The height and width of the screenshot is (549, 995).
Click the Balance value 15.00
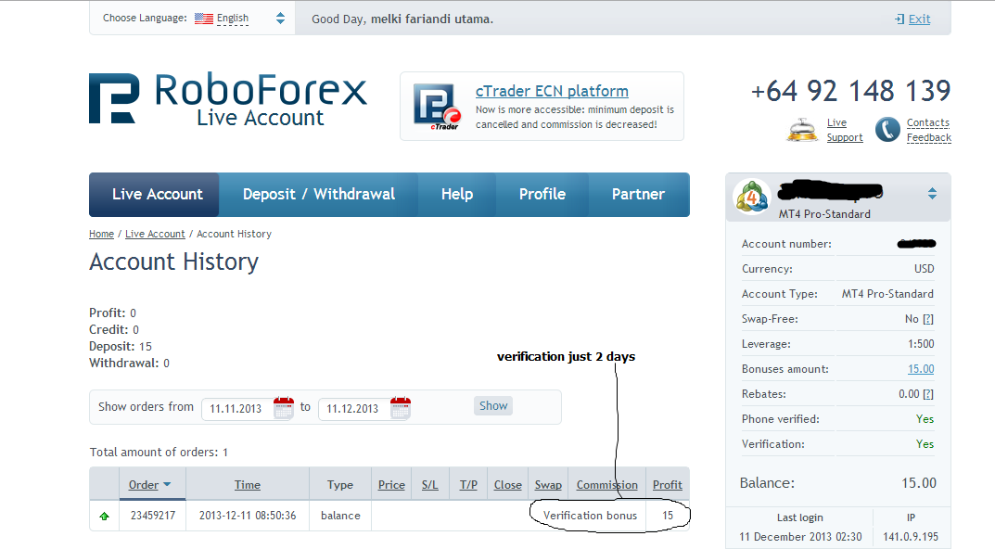pos(919,483)
